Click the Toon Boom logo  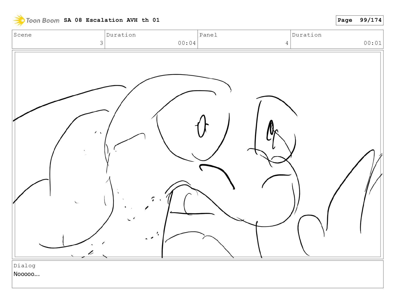pos(36,20)
